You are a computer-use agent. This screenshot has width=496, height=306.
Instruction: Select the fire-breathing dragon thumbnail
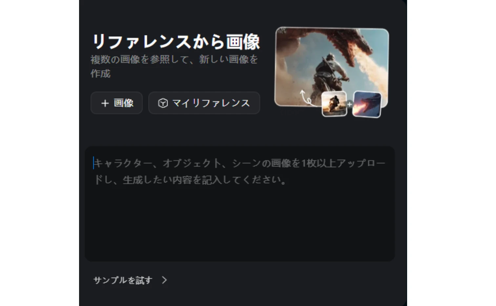click(367, 105)
